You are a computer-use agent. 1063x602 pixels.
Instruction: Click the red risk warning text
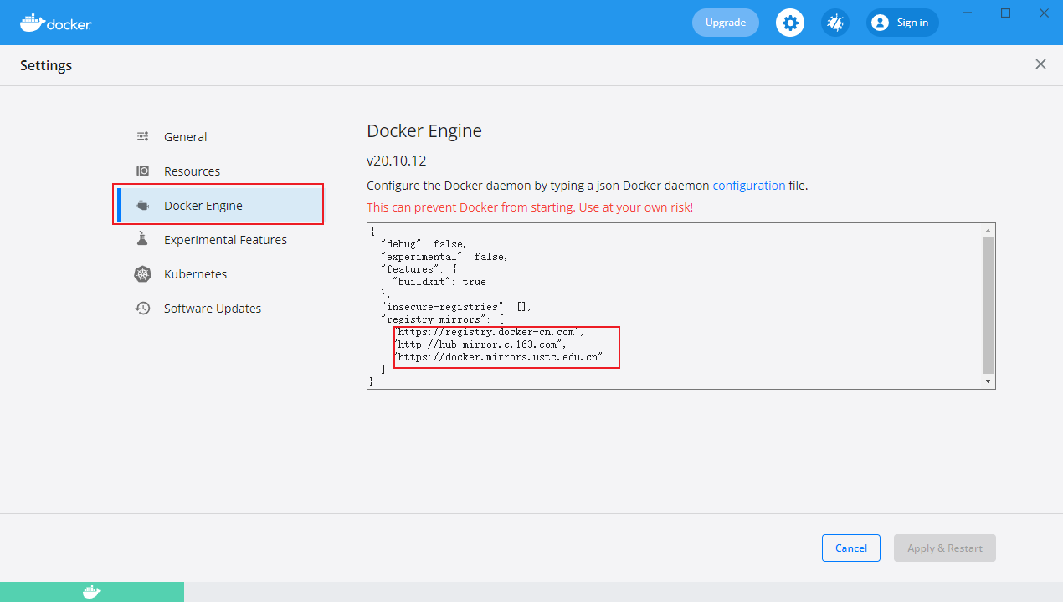click(x=530, y=207)
